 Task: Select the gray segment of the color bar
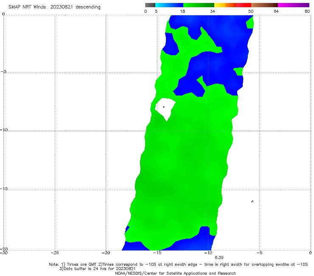click(150, 5)
